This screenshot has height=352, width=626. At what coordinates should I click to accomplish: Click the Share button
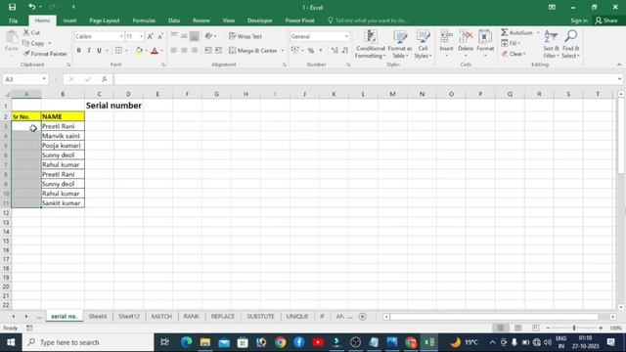[x=606, y=21]
